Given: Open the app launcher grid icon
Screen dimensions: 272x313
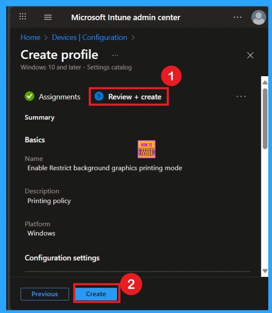Looking at the screenshot, I should coord(22,16).
